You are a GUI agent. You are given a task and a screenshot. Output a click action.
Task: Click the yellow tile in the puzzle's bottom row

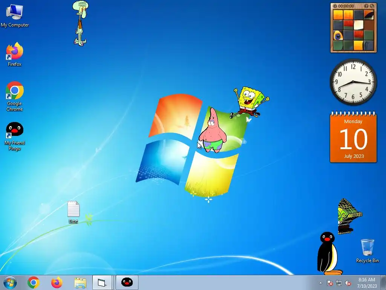[x=358, y=45]
